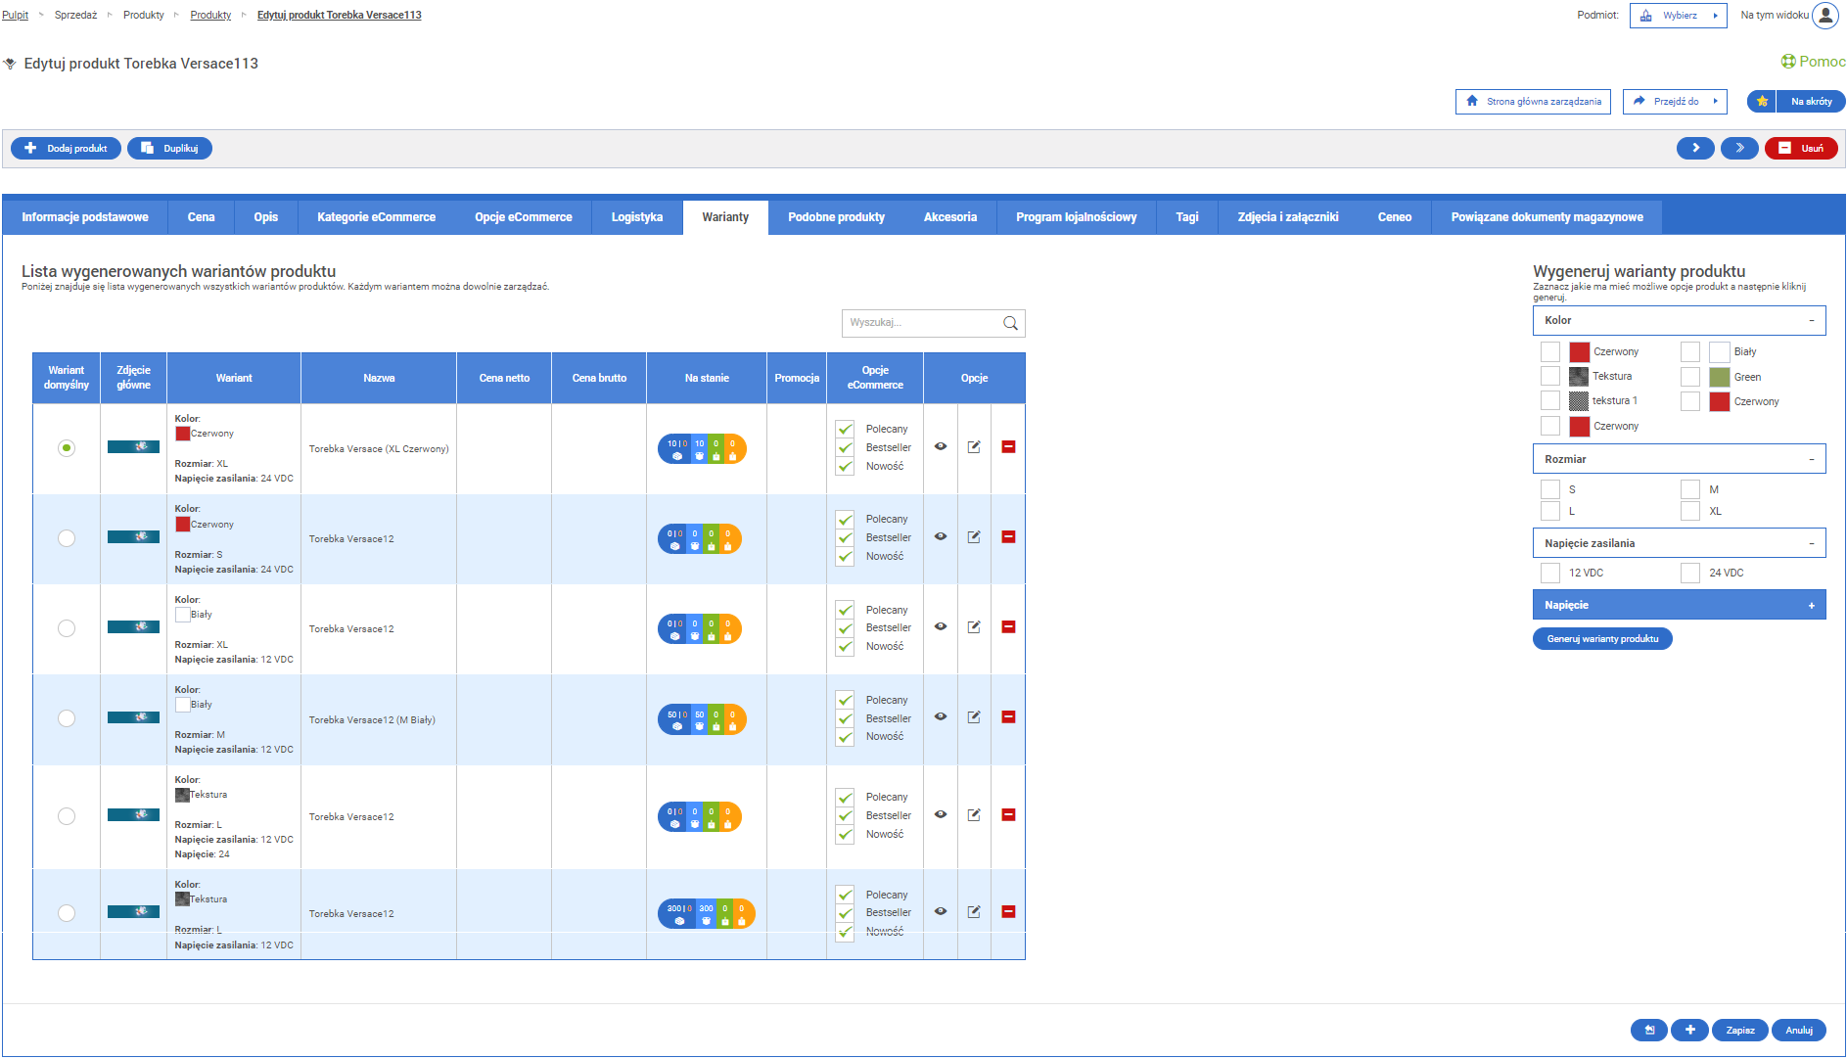Click the plus icon button beside Zapisz

pyautogui.click(x=1689, y=1030)
